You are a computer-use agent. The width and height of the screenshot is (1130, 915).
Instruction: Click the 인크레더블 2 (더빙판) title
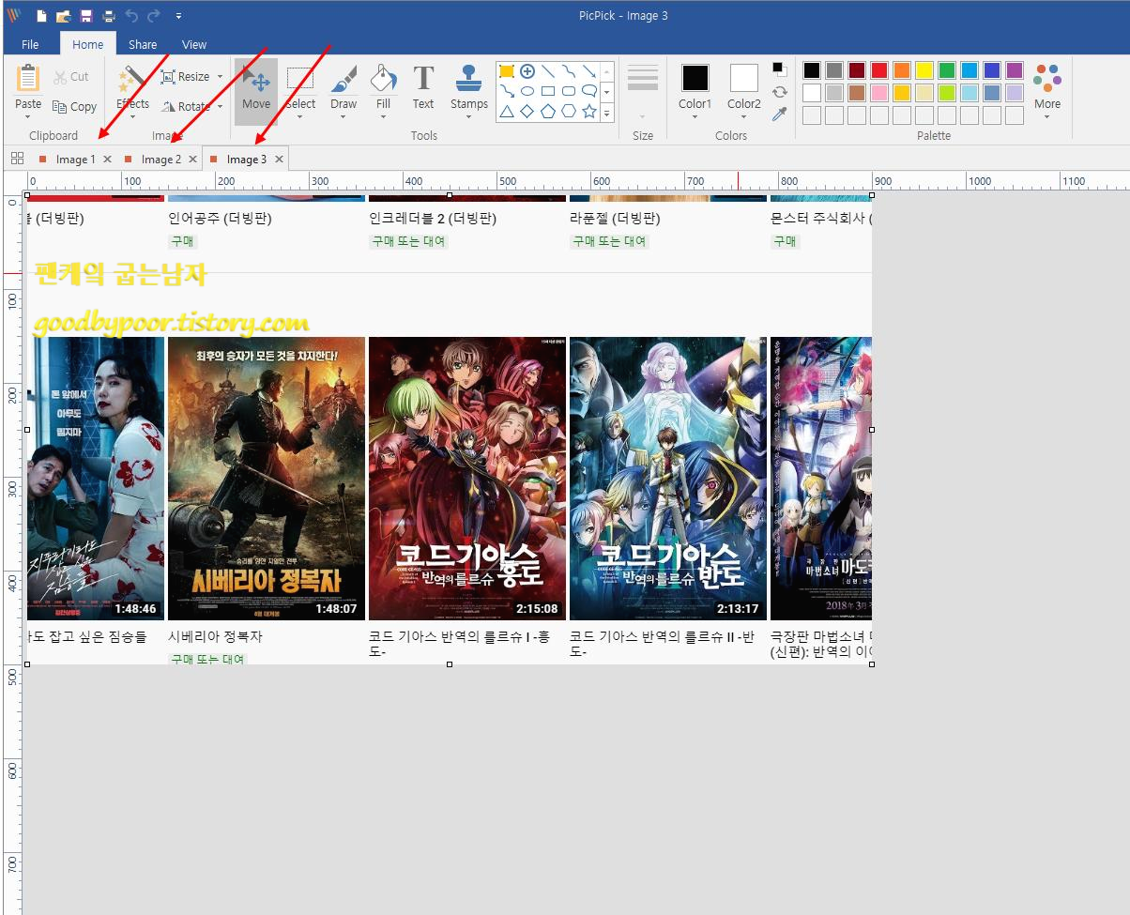click(433, 219)
